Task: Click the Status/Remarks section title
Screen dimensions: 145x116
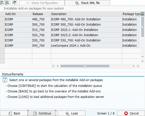Action: click(x=13, y=74)
